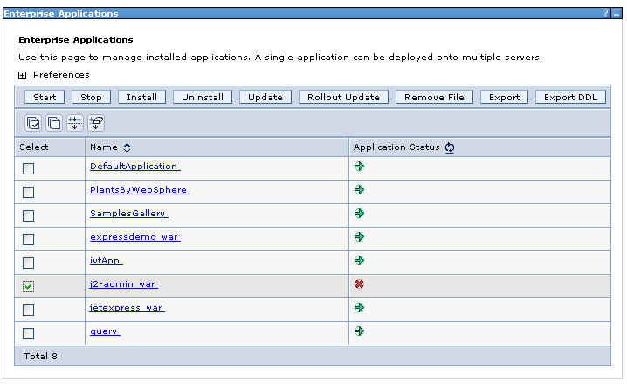Expand the Preferences section
This screenshot has width=627, height=389.
(23, 75)
